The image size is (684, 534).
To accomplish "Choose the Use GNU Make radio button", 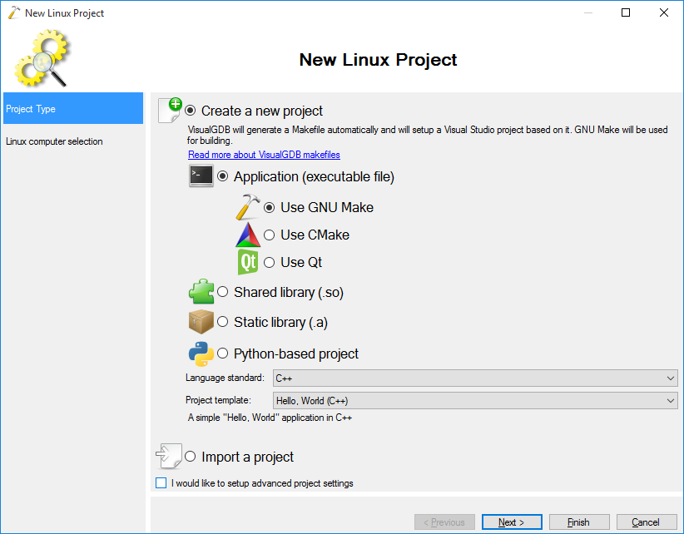I will pos(269,207).
